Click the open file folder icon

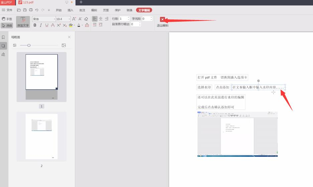19,10
